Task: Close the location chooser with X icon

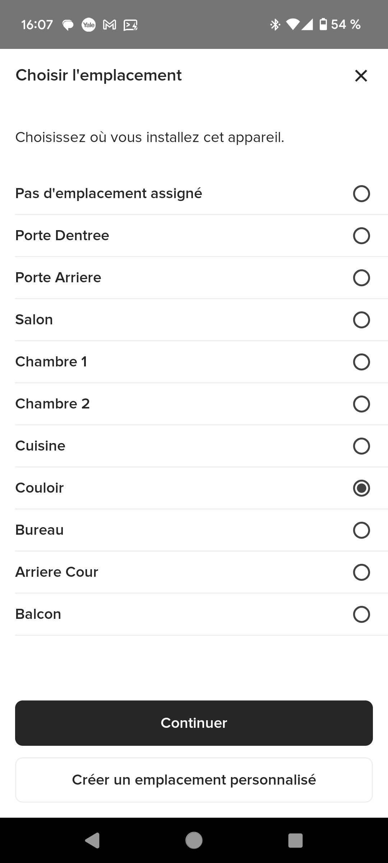Action: click(361, 76)
